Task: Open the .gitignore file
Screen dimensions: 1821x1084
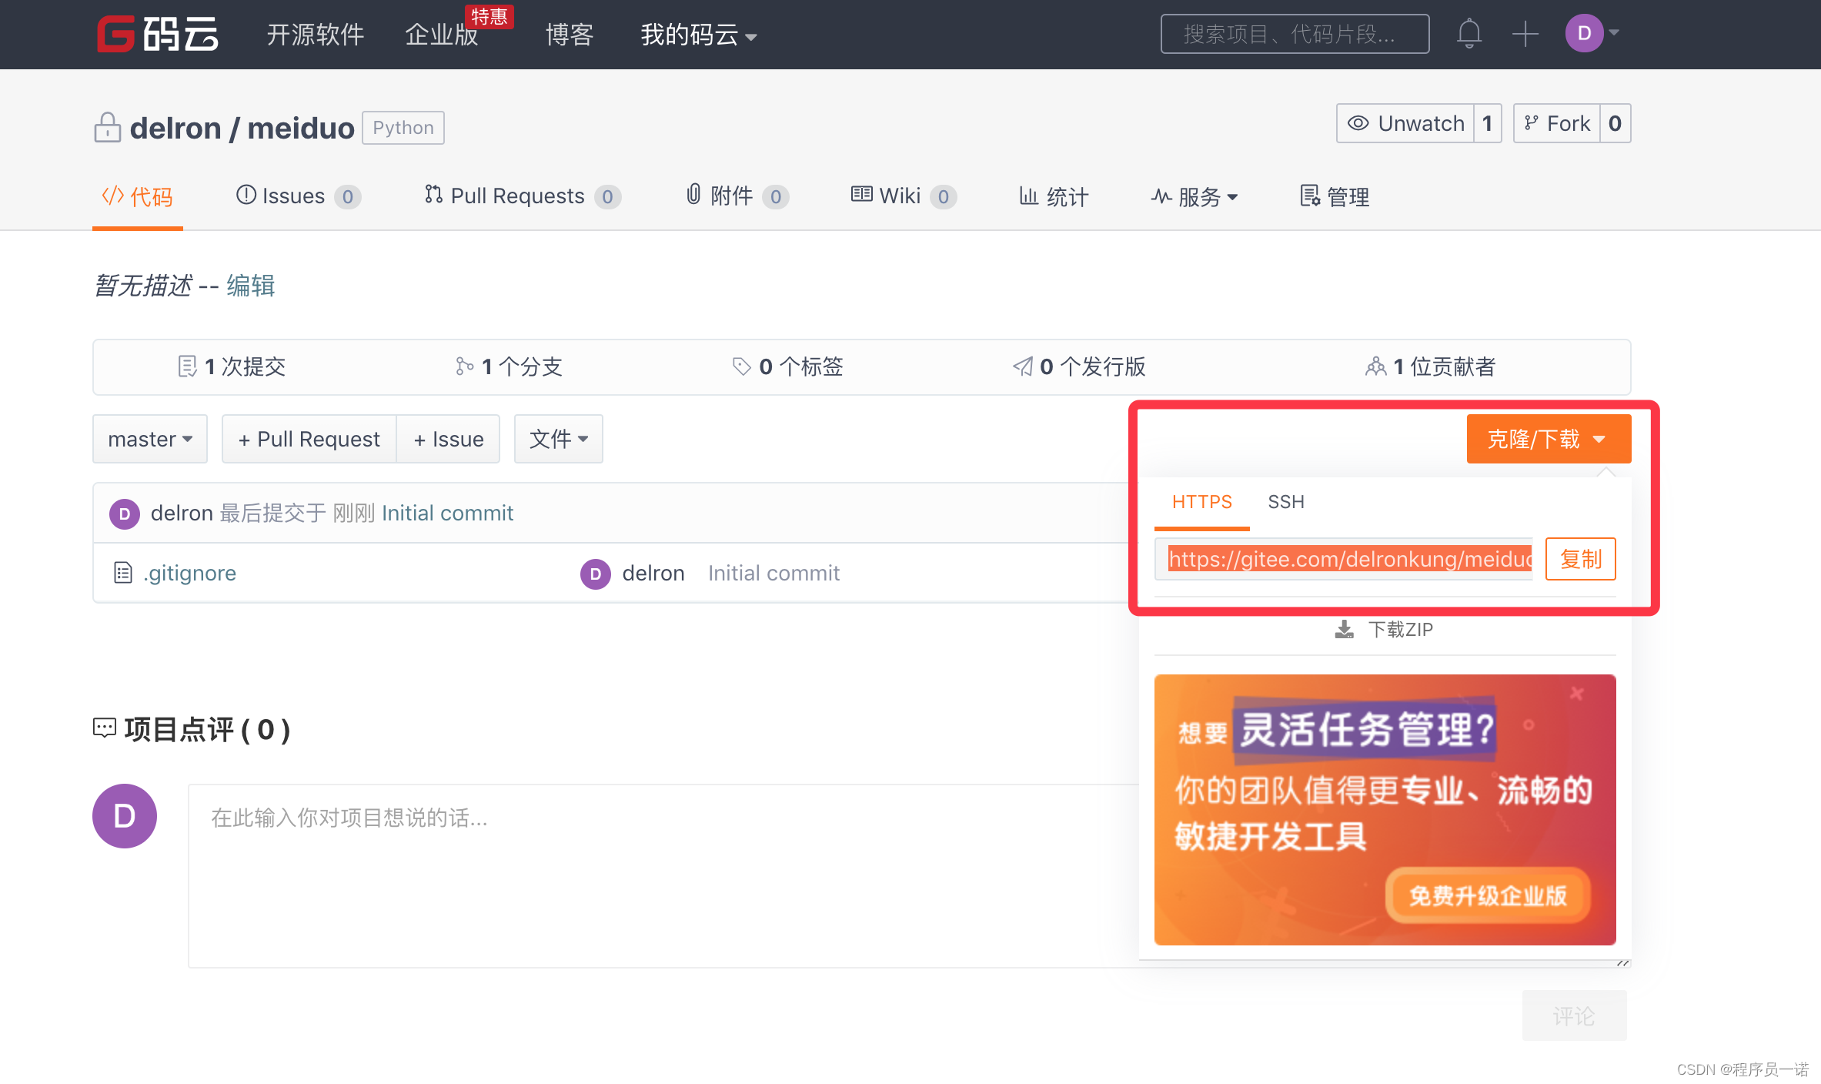Action: (189, 573)
